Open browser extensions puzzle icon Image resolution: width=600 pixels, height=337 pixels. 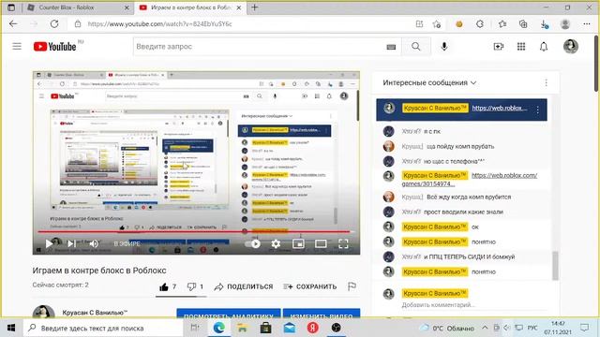(x=480, y=24)
